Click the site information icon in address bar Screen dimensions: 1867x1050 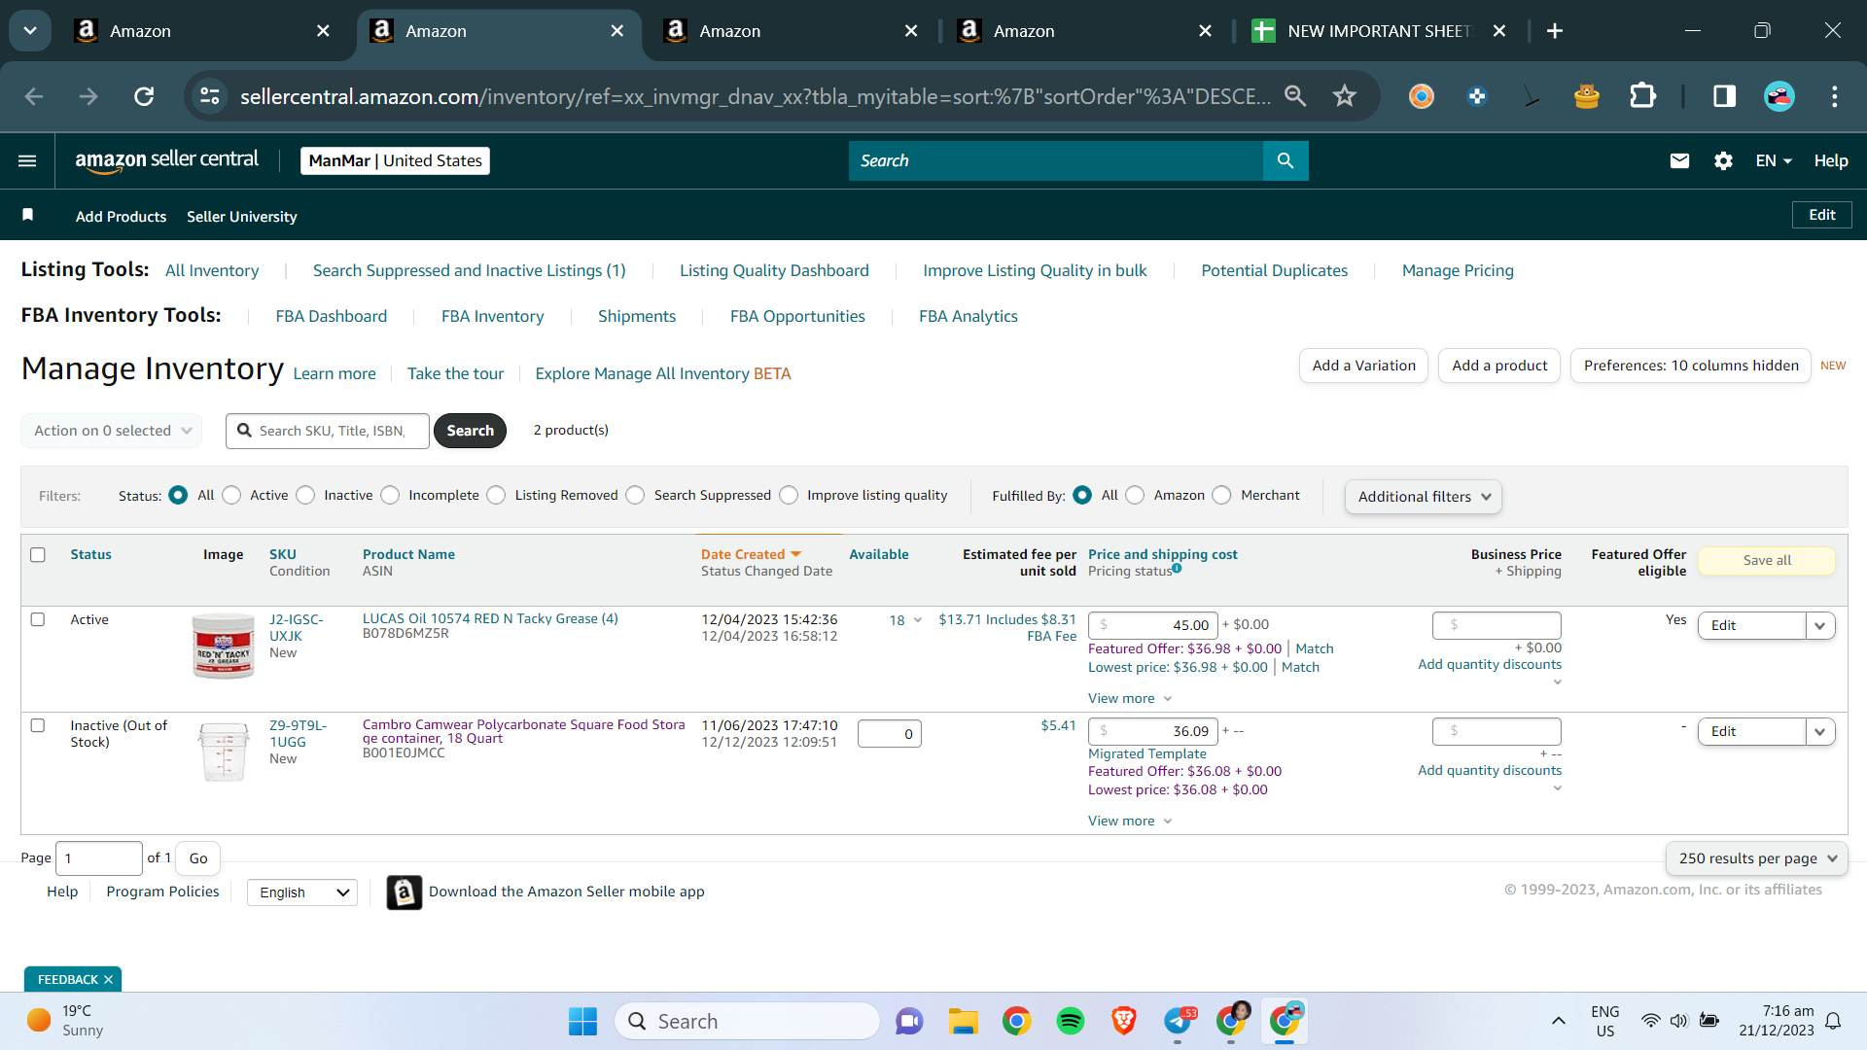coord(209,96)
